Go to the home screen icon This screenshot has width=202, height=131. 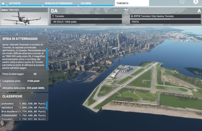click(x=3, y=3)
